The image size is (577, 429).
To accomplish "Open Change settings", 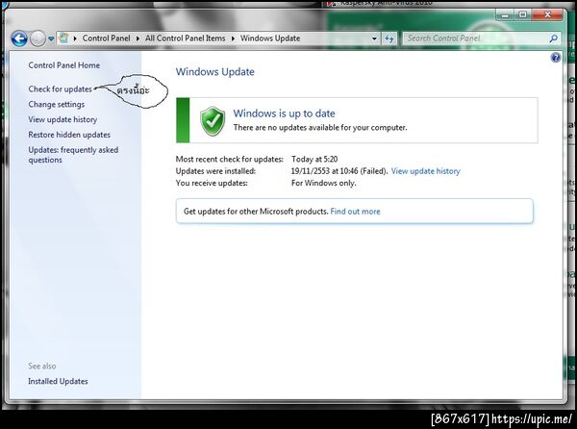I will [x=57, y=105].
